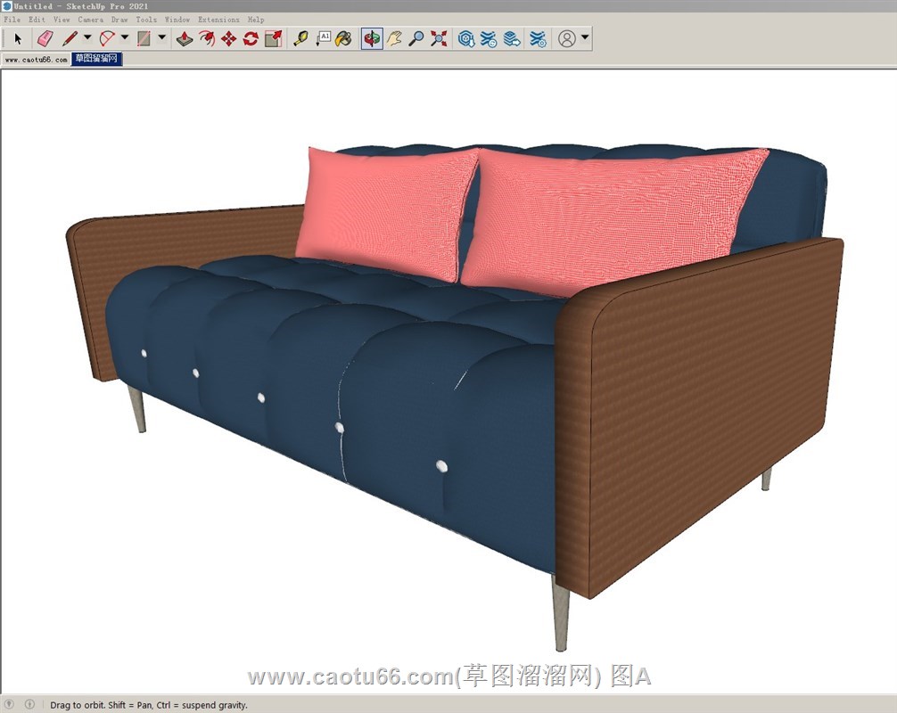The height and width of the screenshot is (713, 897).
Task: Open the account profile dropdown arrow
Action: tap(585, 38)
